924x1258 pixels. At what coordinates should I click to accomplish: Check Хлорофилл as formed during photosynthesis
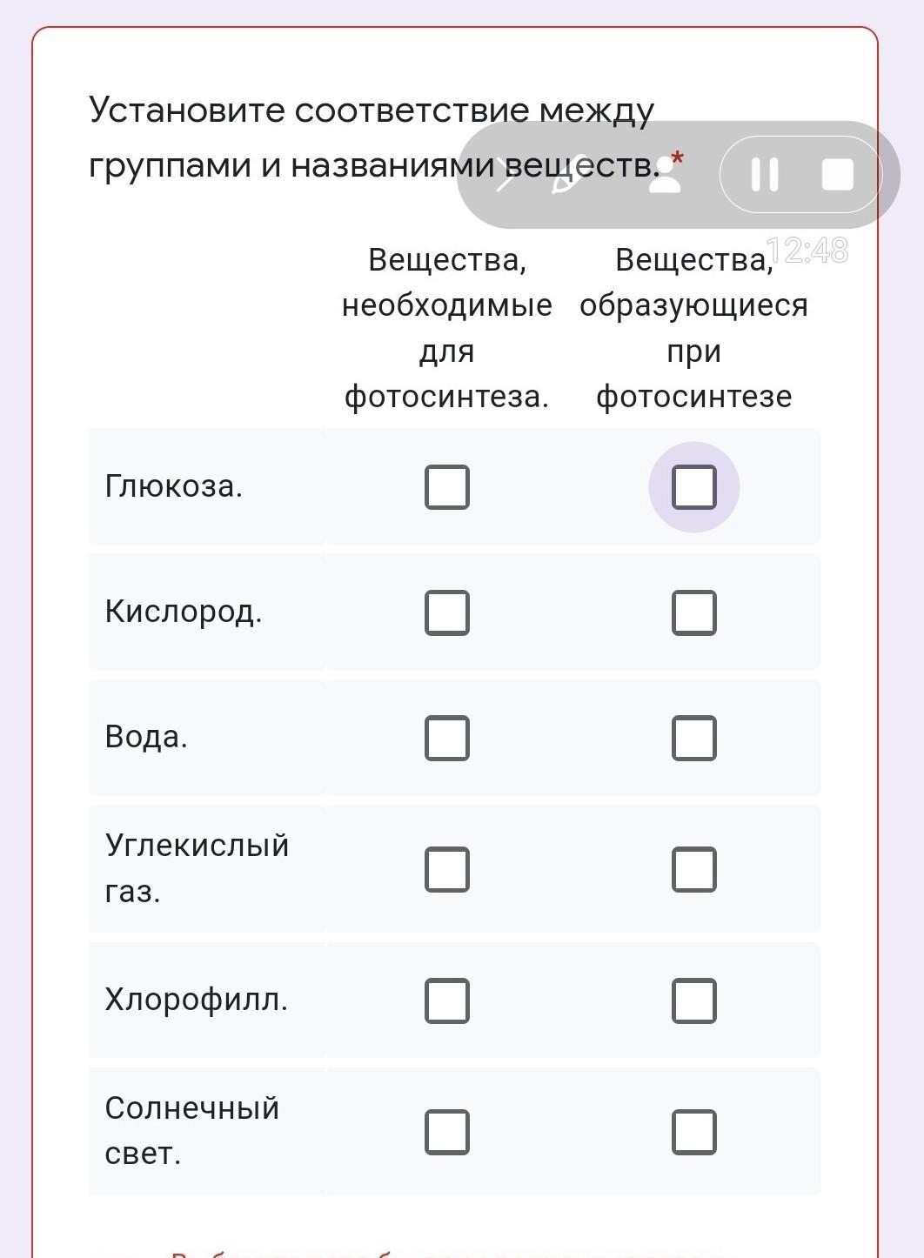693,1000
